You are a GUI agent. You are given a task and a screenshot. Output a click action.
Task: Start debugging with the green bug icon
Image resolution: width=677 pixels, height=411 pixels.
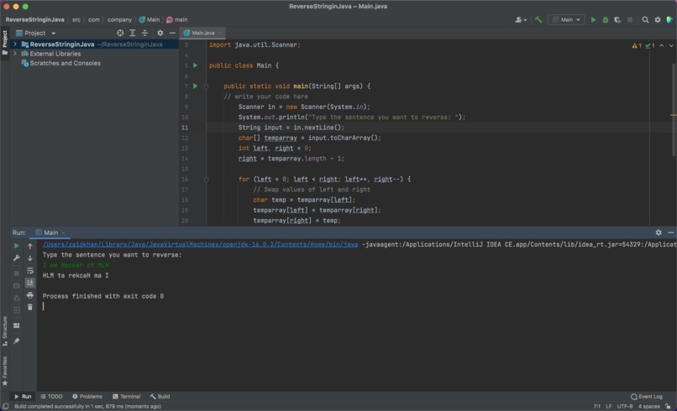[x=606, y=20]
